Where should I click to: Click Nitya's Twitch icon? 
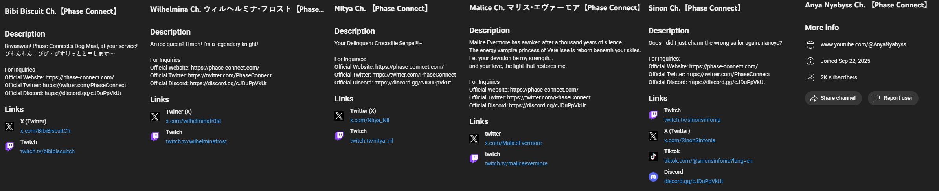[x=339, y=136]
